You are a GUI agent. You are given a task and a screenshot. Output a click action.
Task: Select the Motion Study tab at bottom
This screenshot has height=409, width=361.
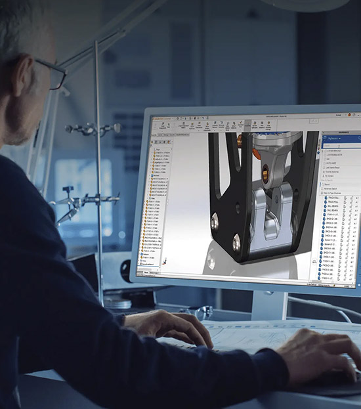click(154, 273)
